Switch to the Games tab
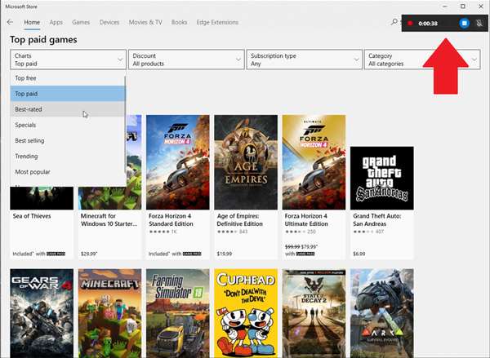 (81, 22)
